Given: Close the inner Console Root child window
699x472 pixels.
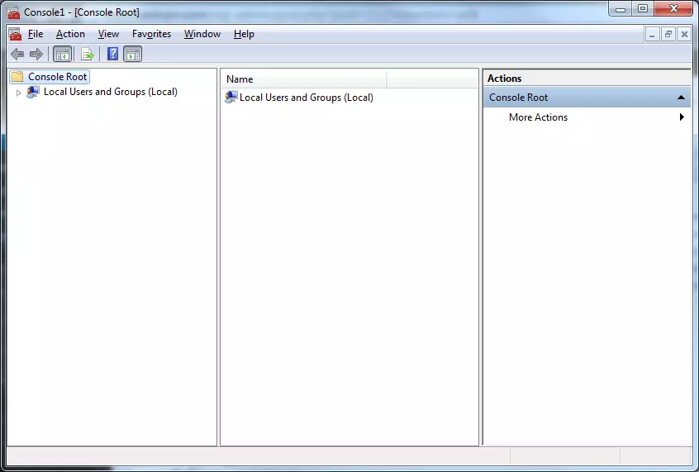Looking at the screenshot, I should click(684, 35).
